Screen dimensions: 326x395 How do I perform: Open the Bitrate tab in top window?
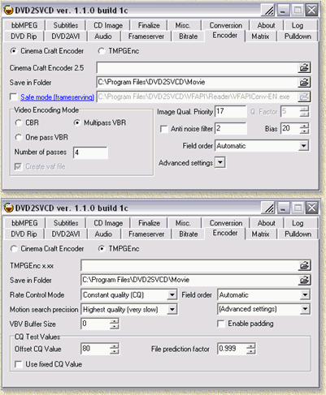(188, 36)
